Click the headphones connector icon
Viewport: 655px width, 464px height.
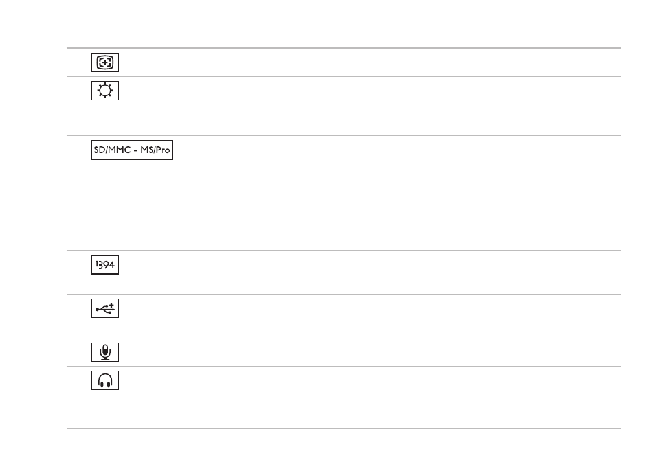105,380
